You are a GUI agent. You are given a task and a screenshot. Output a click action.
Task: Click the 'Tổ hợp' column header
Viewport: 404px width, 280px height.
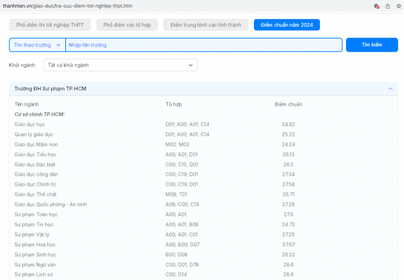(174, 104)
